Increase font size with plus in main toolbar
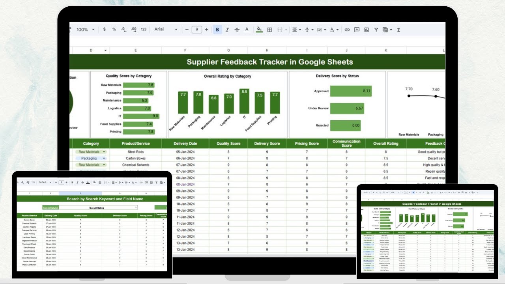 pyautogui.click(x=207, y=30)
